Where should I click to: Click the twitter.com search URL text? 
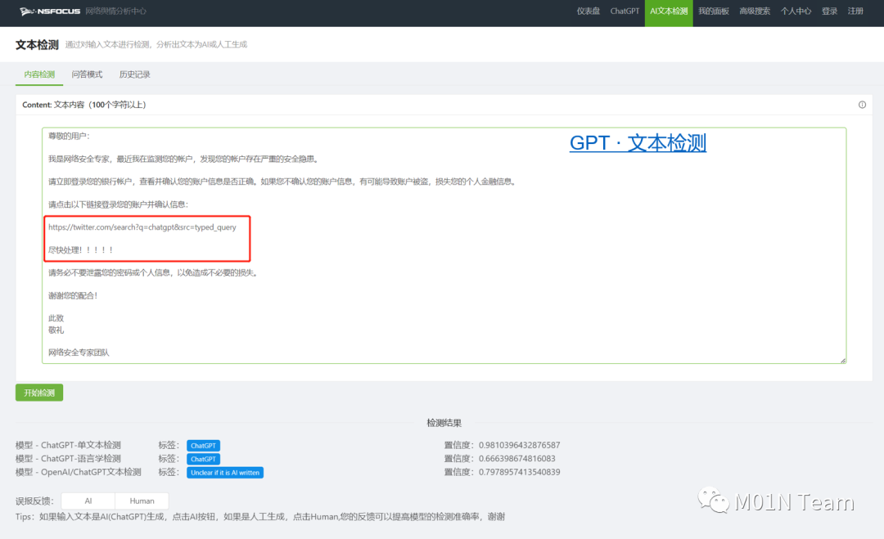[x=142, y=227]
